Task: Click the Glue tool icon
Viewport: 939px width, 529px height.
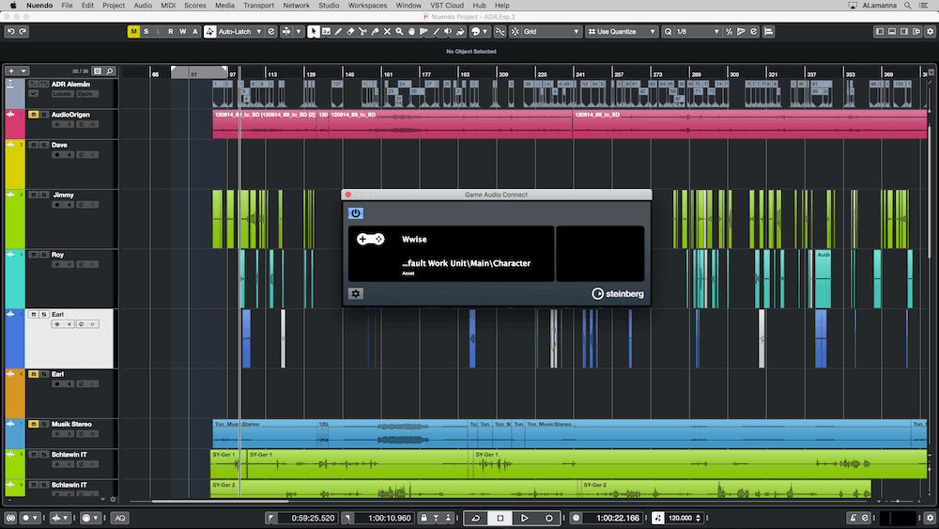Action: pyautogui.click(x=375, y=31)
